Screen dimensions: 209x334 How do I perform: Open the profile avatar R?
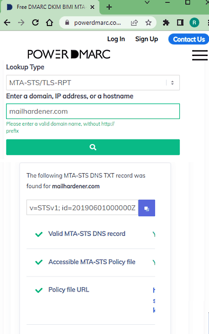click(194, 23)
